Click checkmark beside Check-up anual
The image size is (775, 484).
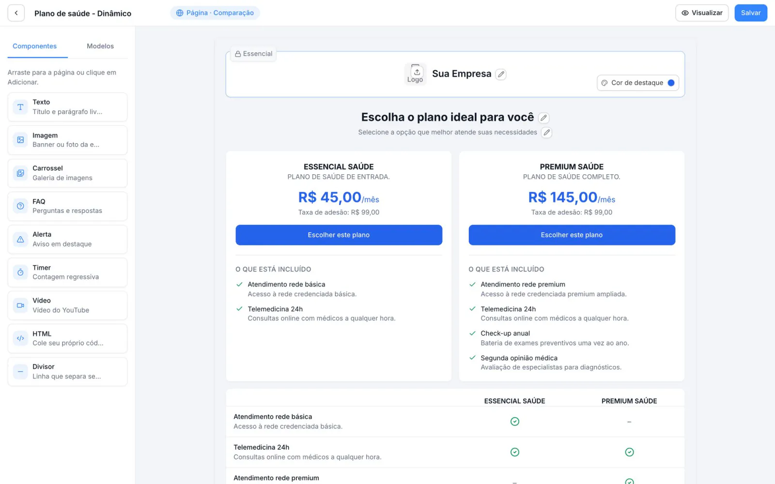[x=472, y=333]
